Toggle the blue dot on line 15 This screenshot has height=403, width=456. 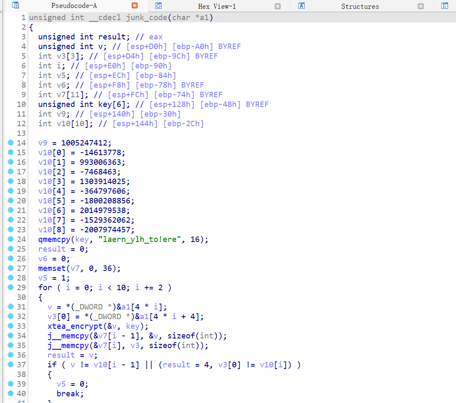11,152
